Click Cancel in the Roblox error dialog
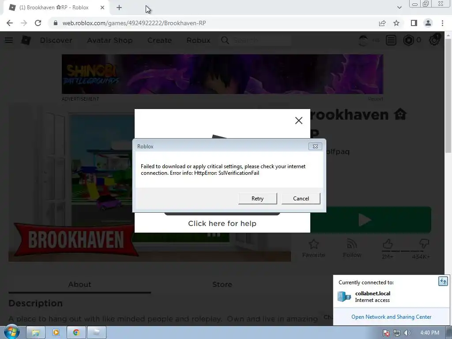 (x=301, y=198)
